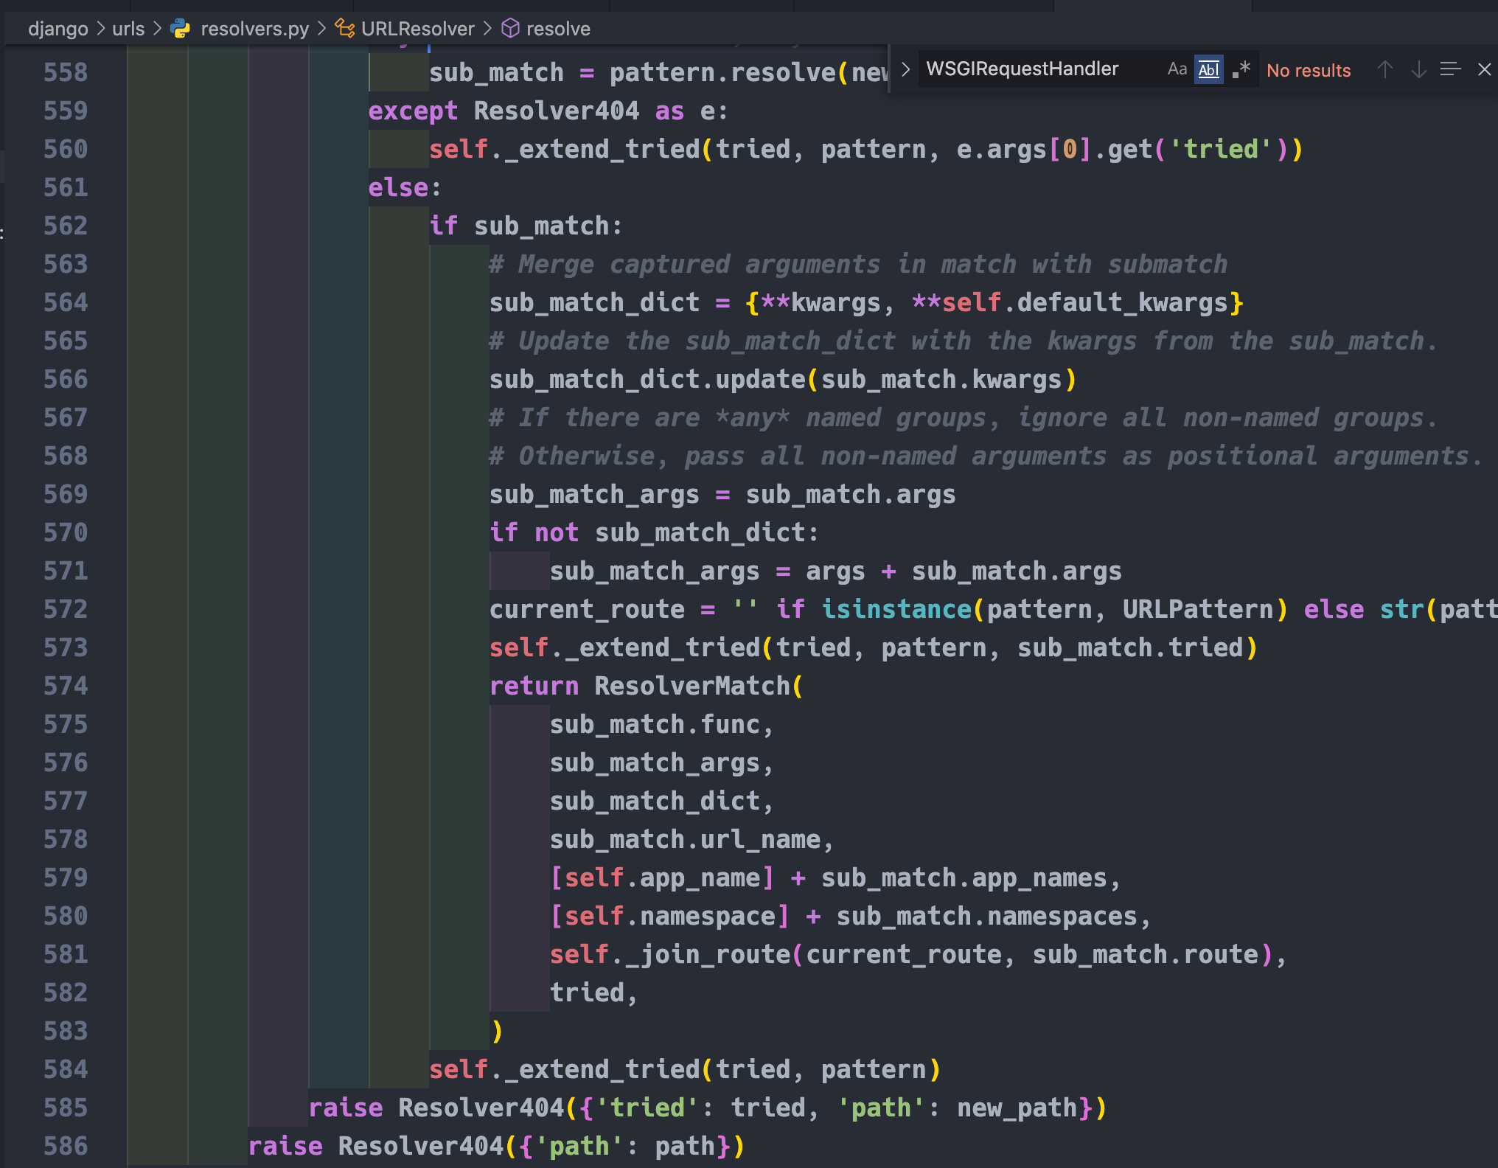1498x1168 pixels.
Task: Toggle Match Case in find widget
Action: click(1177, 69)
